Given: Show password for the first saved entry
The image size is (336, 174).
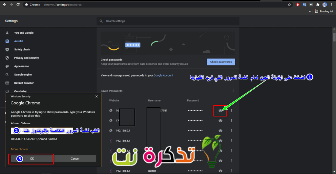Looking at the screenshot, I should coord(220,111).
